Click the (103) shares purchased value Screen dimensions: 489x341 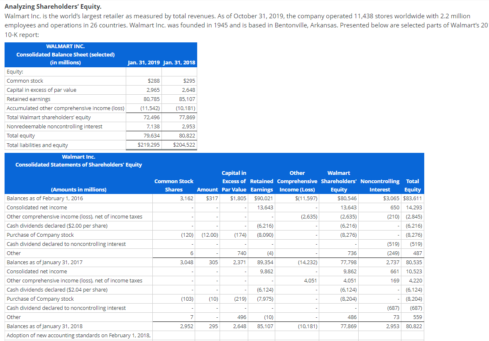(187, 299)
